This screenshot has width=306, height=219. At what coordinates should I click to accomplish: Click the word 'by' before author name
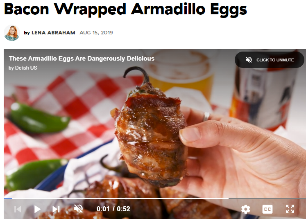27,33
